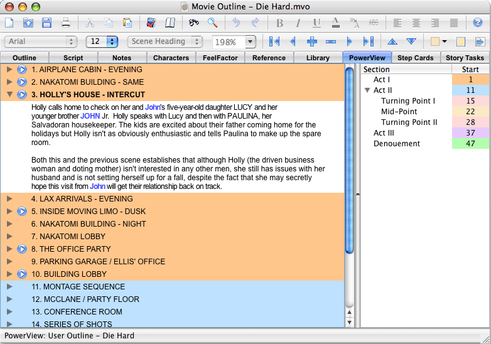The height and width of the screenshot is (344, 491).
Task: Click the open book thesaurus icon
Action: point(170,23)
